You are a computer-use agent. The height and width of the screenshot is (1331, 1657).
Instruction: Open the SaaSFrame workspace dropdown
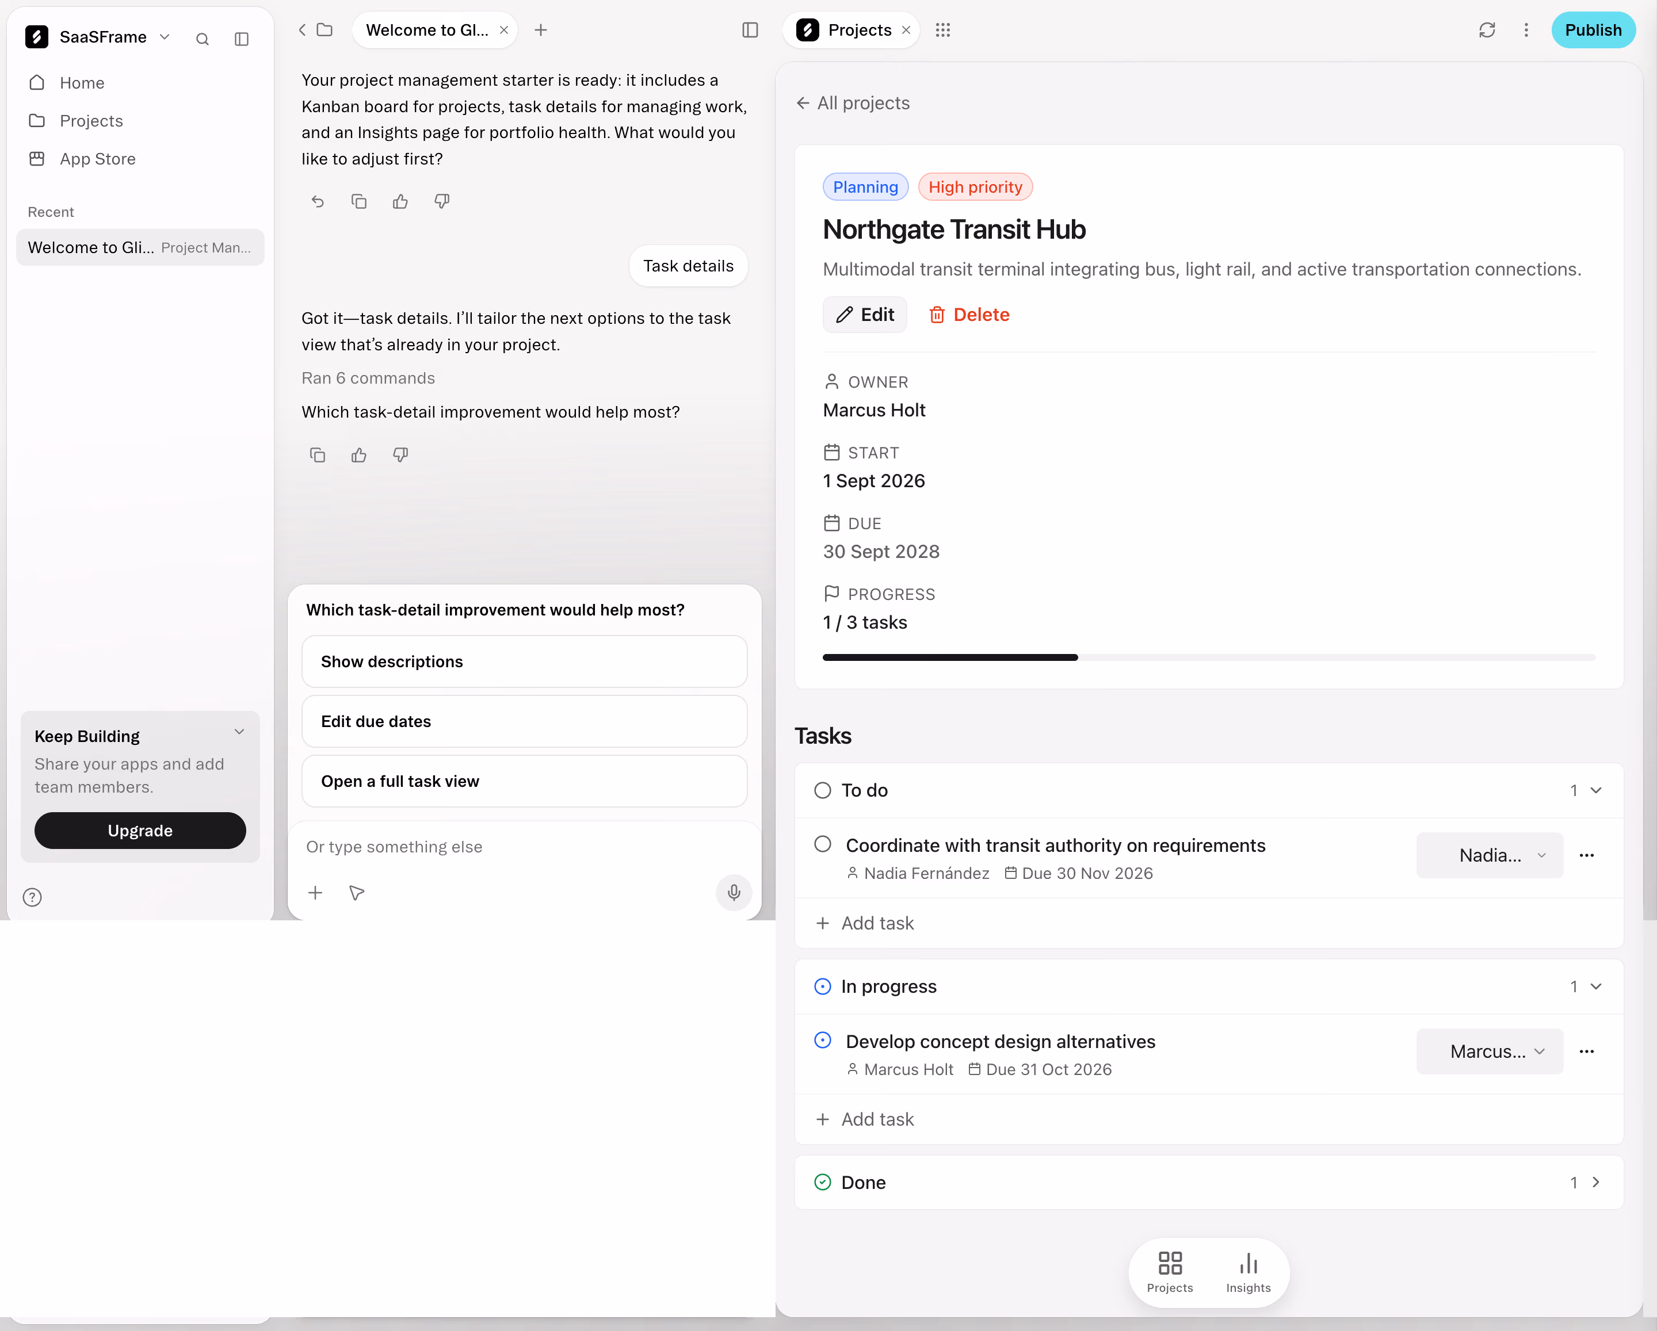point(165,37)
